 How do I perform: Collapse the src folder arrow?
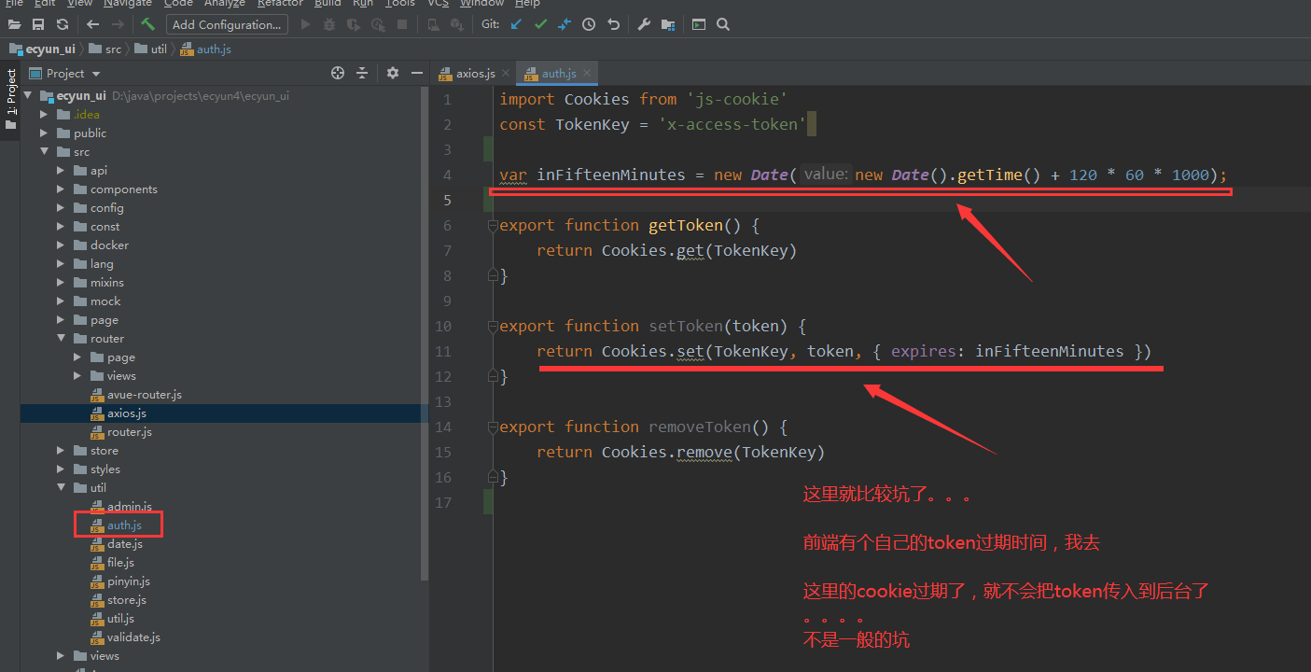[x=44, y=151]
